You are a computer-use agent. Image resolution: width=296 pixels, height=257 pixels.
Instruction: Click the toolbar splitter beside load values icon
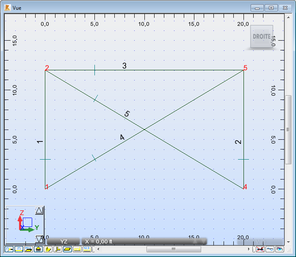click(94, 249)
